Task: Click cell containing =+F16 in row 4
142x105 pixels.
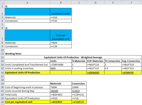Action: point(61,21)
